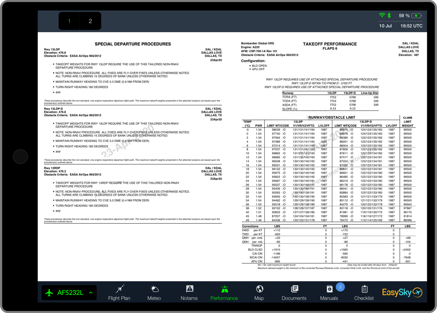Click the AFM: CSP-700-1A Rev 101 line
437x313 pixels.
(x=259, y=51)
